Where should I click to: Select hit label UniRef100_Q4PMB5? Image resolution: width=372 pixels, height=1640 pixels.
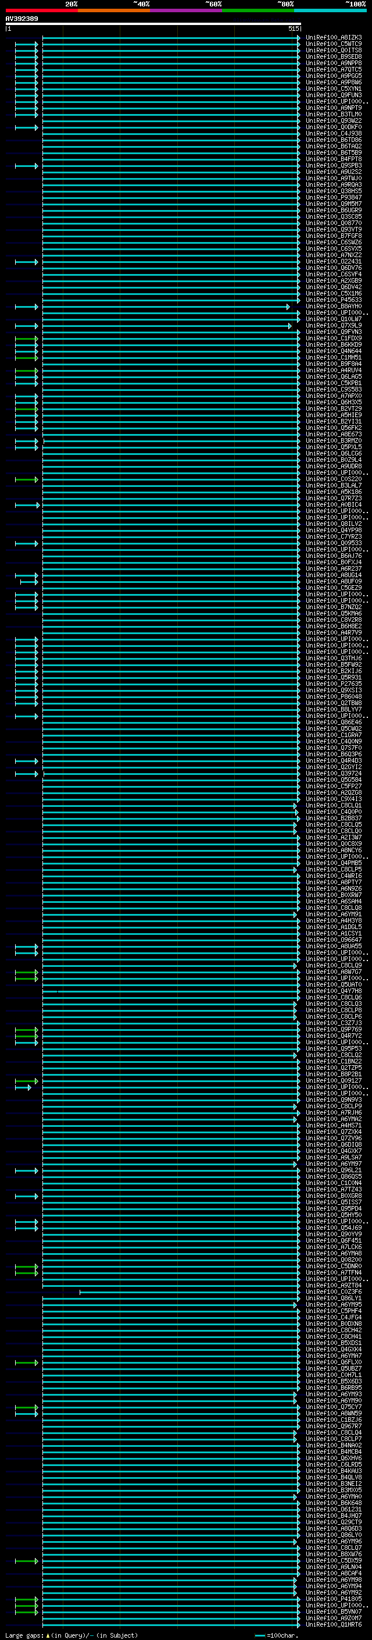click(x=334, y=863)
